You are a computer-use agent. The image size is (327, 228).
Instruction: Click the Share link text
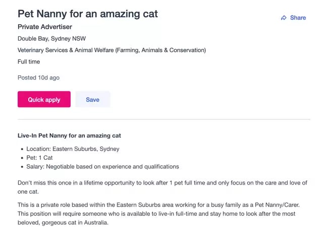298,18
